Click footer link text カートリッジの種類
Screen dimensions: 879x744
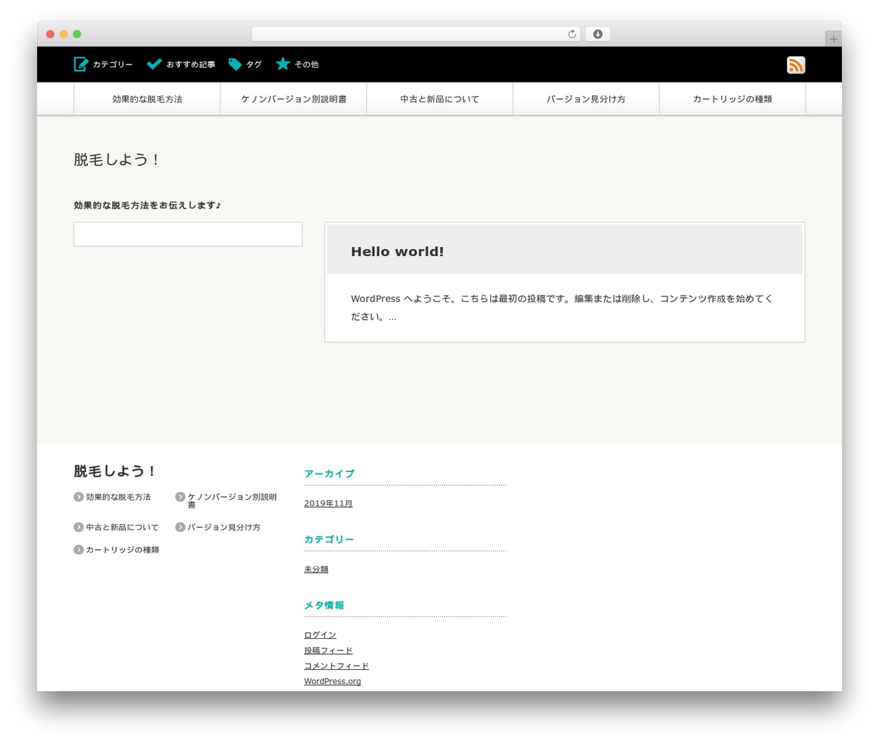122,550
